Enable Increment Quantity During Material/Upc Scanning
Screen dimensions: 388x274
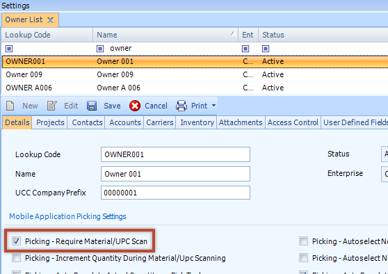click(16, 258)
